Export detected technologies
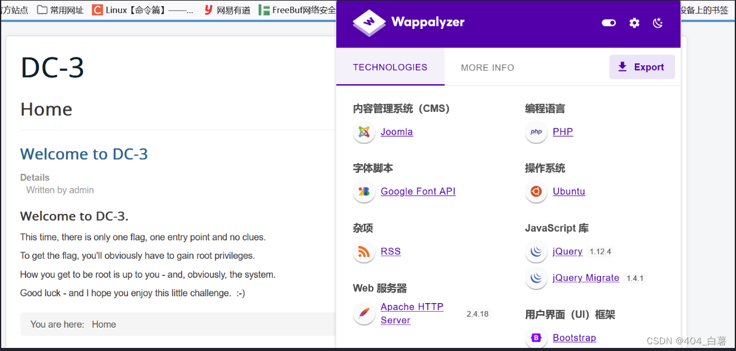Screen dimensions: 736x351 [642, 67]
